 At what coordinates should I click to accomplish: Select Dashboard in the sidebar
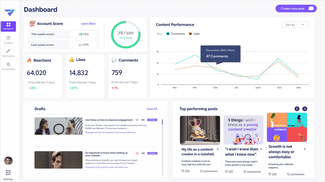tap(8, 26)
